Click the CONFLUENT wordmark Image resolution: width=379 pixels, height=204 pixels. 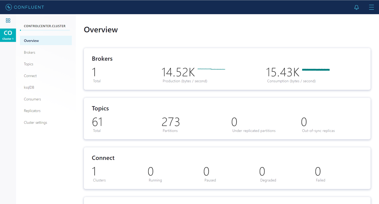pyautogui.click(x=29, y=7)
